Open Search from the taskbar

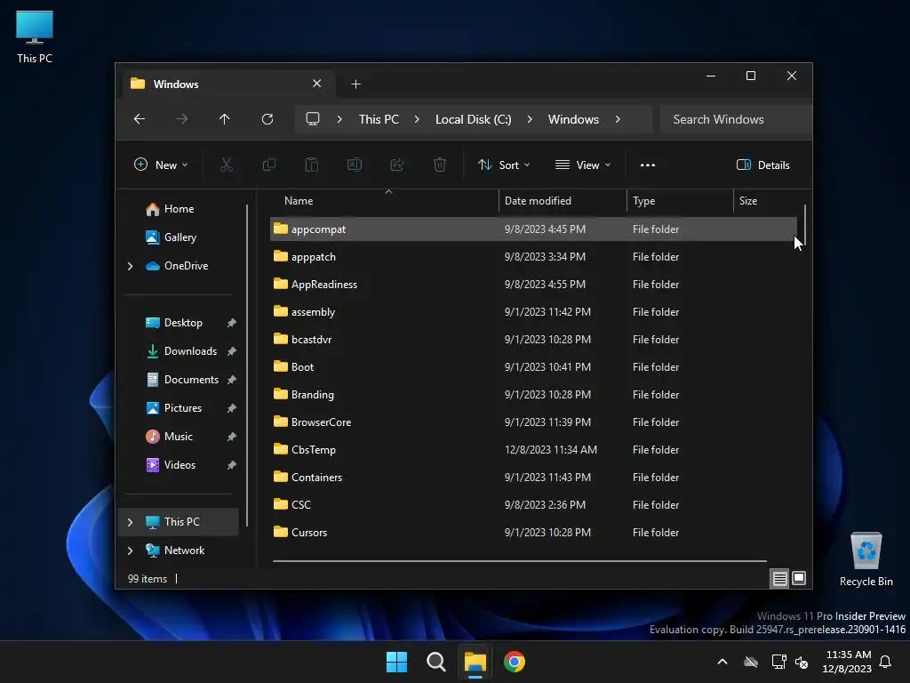click(435, 662)
